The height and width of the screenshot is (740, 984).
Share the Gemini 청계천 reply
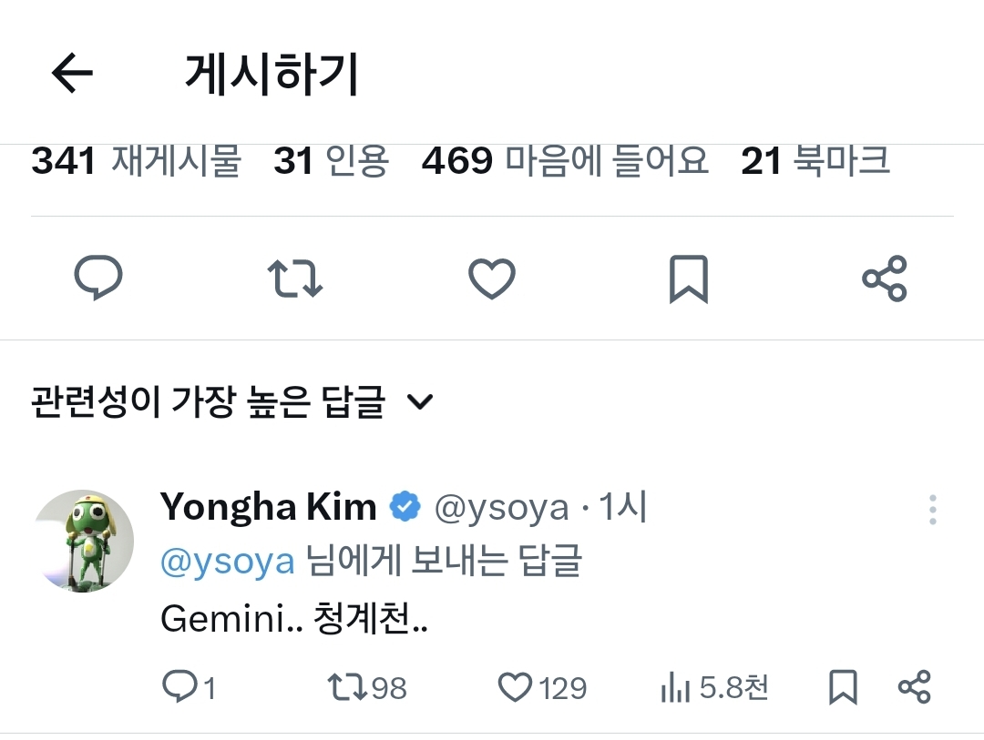[x=914, y=687]
